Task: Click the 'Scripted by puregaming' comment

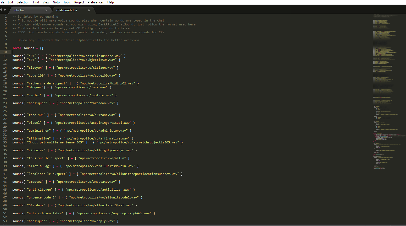Action: 35,17
